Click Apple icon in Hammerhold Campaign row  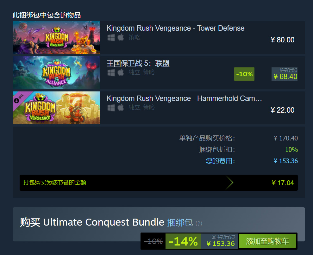coord(121,108)
